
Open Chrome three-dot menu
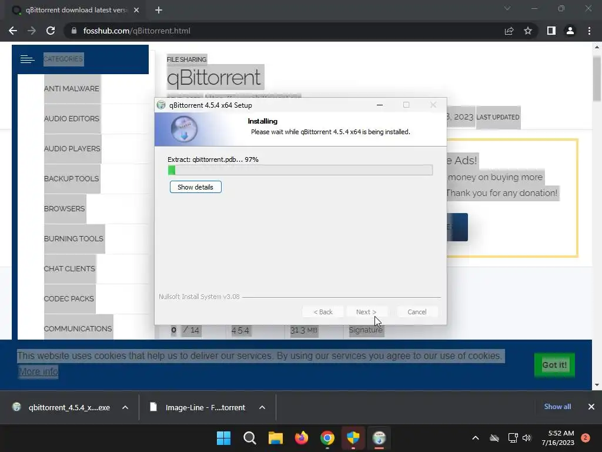point(589,31)
